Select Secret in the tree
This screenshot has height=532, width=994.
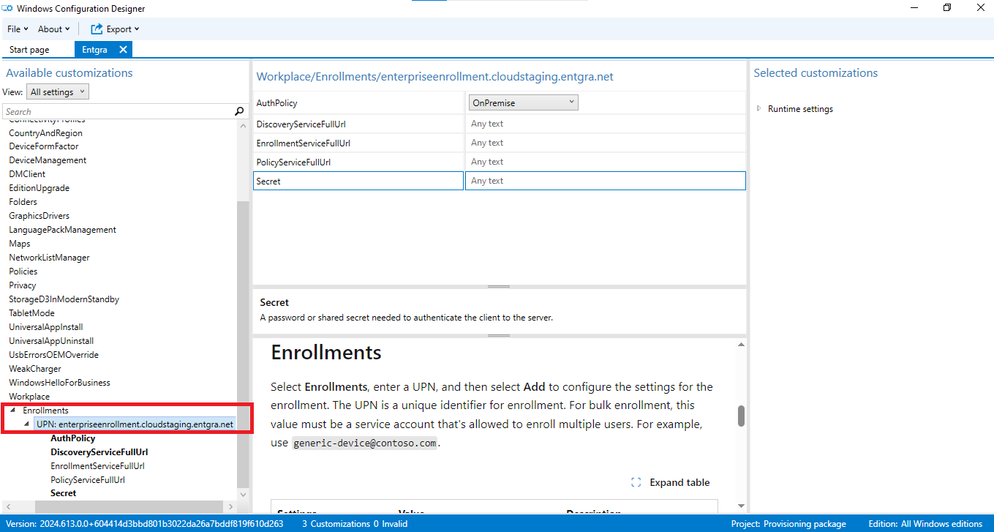pos(63,493)
